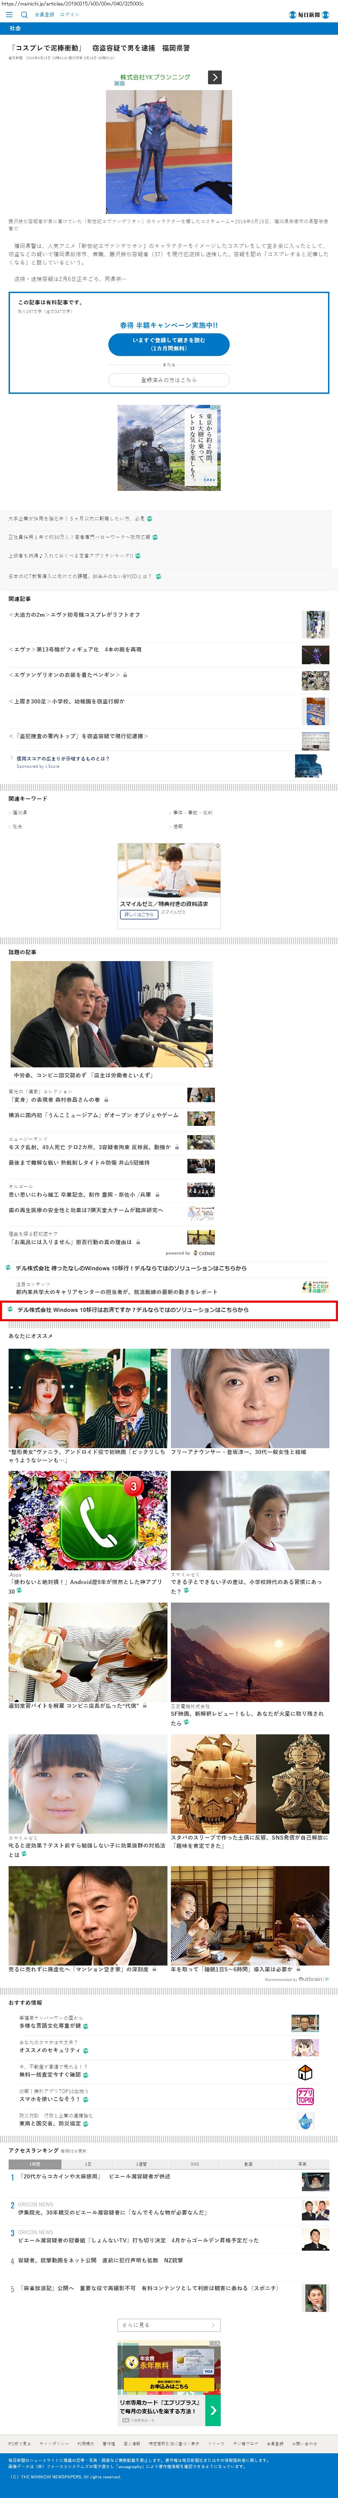Open footer link 個人情報

(x=132, y=2444)
